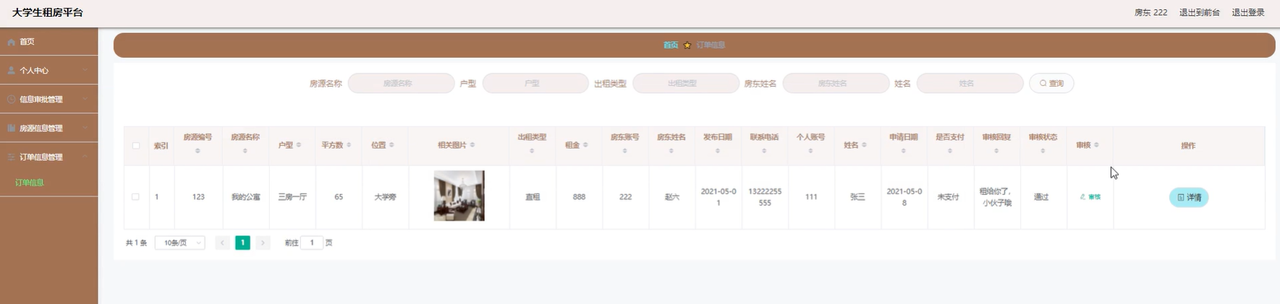The width and height of the screenshot is (1280, 304).
Task: Focus the 房东姓名 search field
Action: 836,83
